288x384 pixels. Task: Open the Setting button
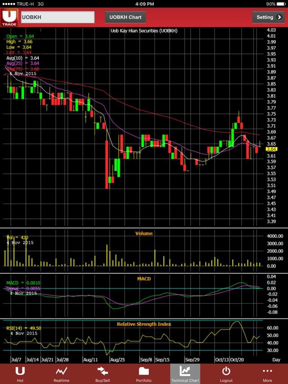point(268,17)
